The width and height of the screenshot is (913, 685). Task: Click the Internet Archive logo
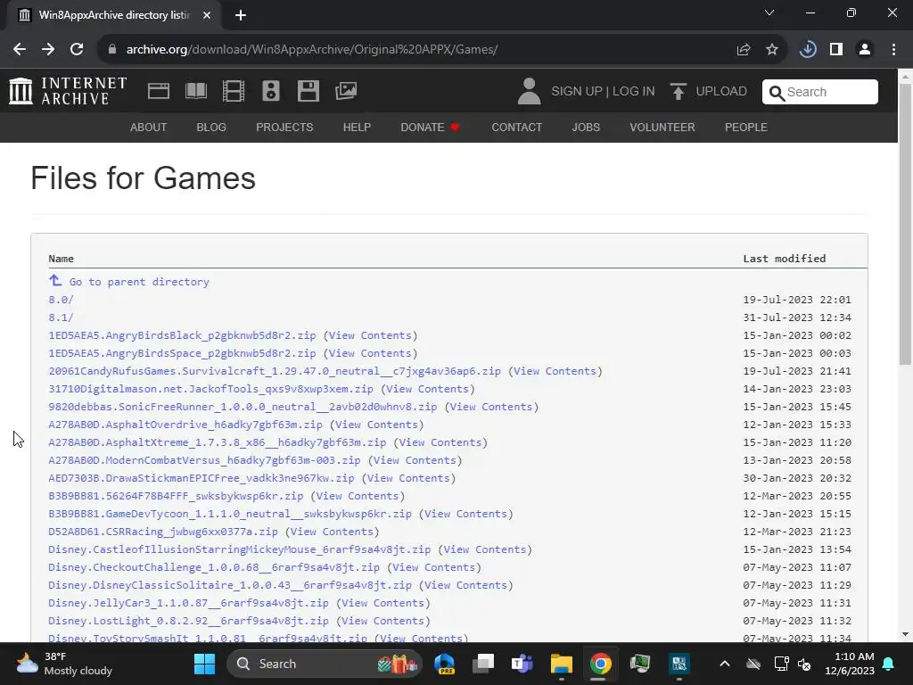pos(68,91)
